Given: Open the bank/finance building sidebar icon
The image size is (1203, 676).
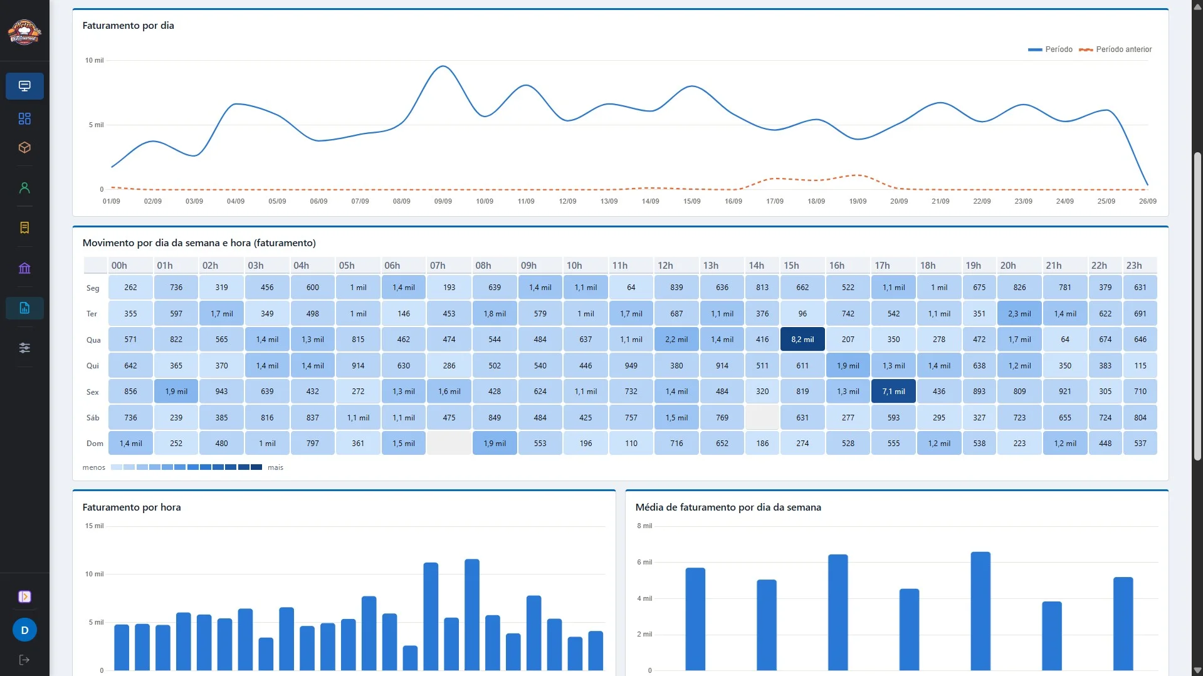Looking at the screenshot, I should coord(24,268).
